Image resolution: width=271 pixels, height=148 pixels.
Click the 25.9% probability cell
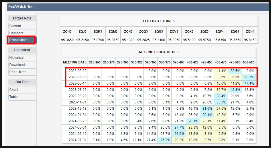click(x=179, y=134)
